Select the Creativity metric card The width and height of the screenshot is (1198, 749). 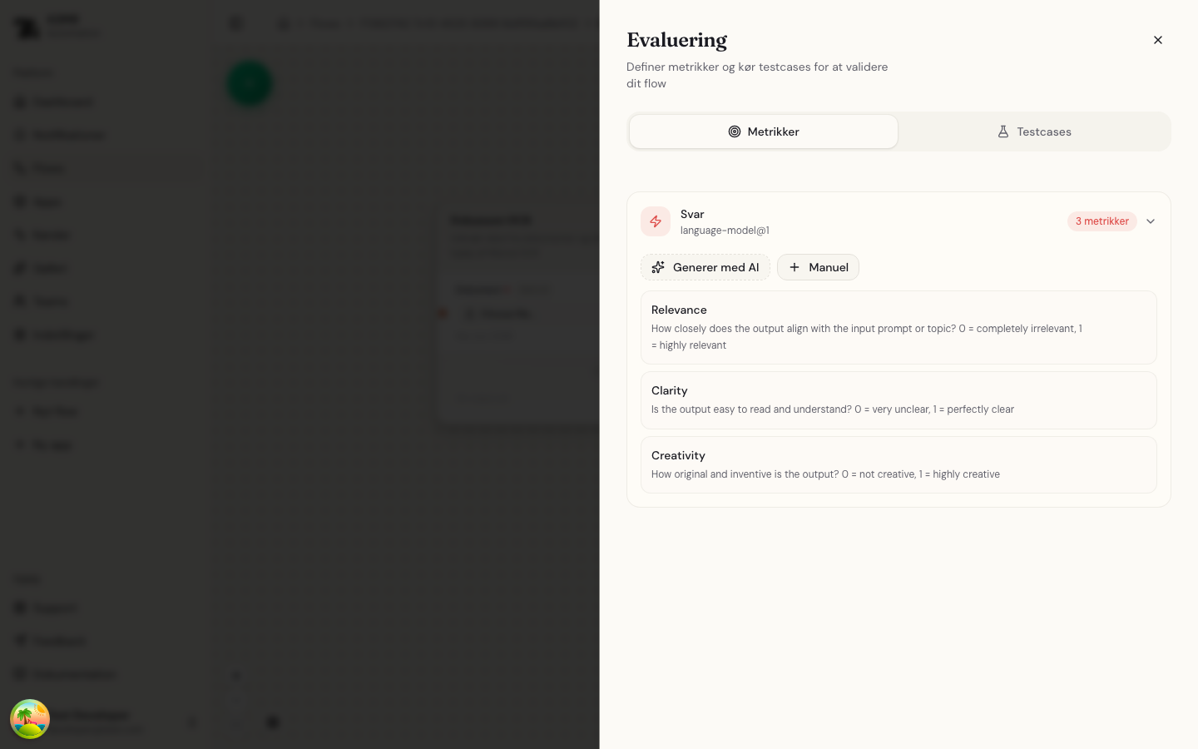coord(898,464)
